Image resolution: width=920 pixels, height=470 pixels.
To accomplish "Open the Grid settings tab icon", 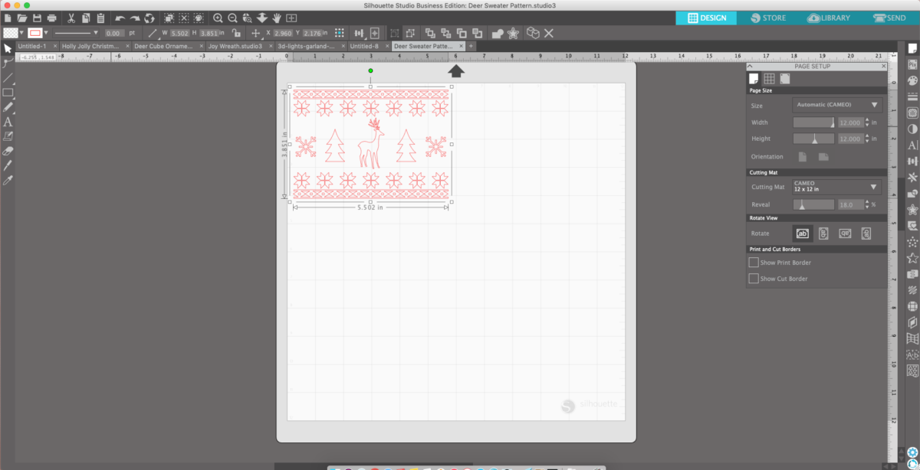I will [x=769, y=78].
